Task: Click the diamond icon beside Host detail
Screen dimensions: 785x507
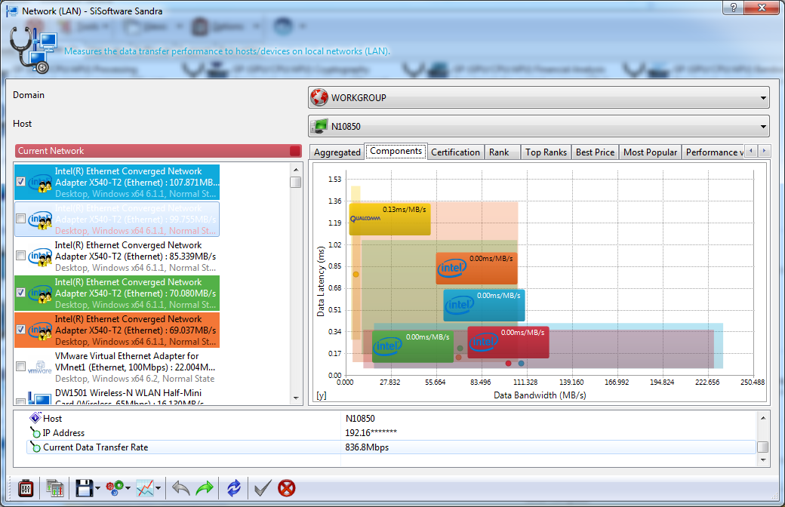Action: 35,417
